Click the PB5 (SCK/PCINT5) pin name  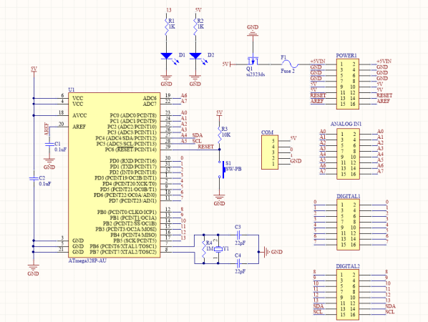(x=135, y=240)
